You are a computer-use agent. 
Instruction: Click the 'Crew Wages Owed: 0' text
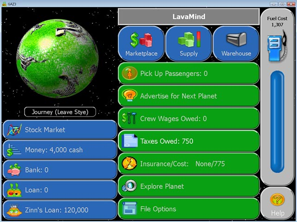point(173,118)
